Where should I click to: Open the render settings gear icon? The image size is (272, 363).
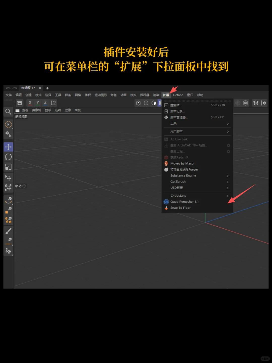click(x=245, y=103)
